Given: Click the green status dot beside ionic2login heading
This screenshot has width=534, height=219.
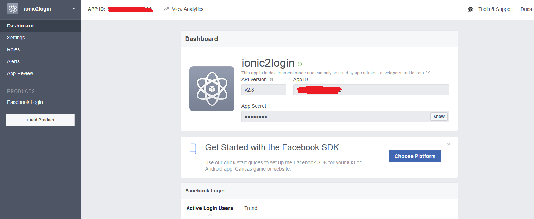Looking at the screenshot, I should [300, 64].
